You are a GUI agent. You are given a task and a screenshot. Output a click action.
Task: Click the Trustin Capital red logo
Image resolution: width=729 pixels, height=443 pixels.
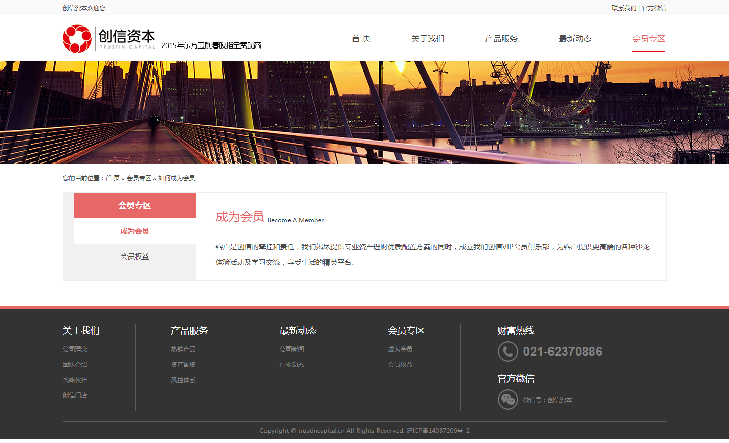pyautogui.click(x=77, y=39)
